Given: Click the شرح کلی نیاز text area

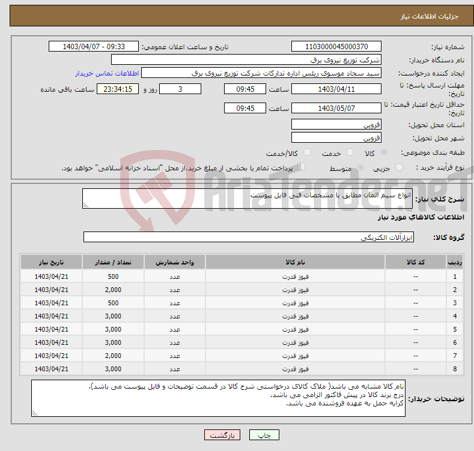Looking at the screenshot, I should (x=248, y=199).
